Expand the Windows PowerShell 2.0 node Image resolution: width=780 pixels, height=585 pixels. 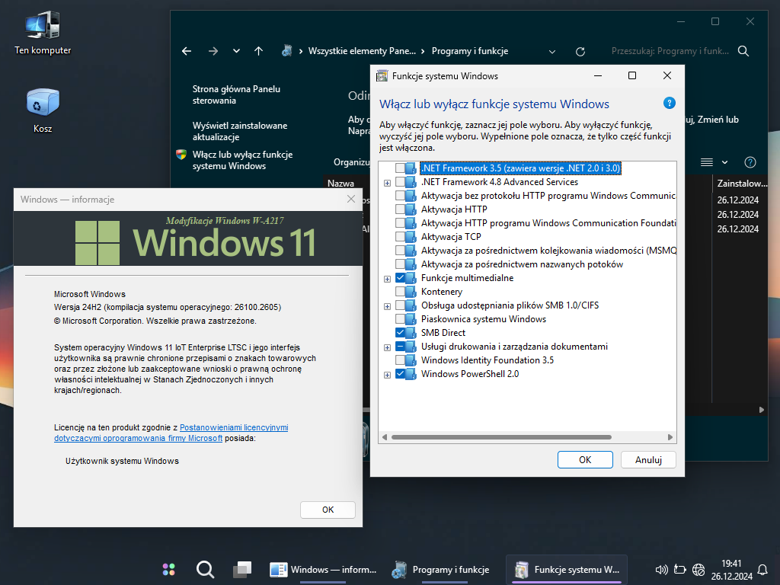[388, 375]
